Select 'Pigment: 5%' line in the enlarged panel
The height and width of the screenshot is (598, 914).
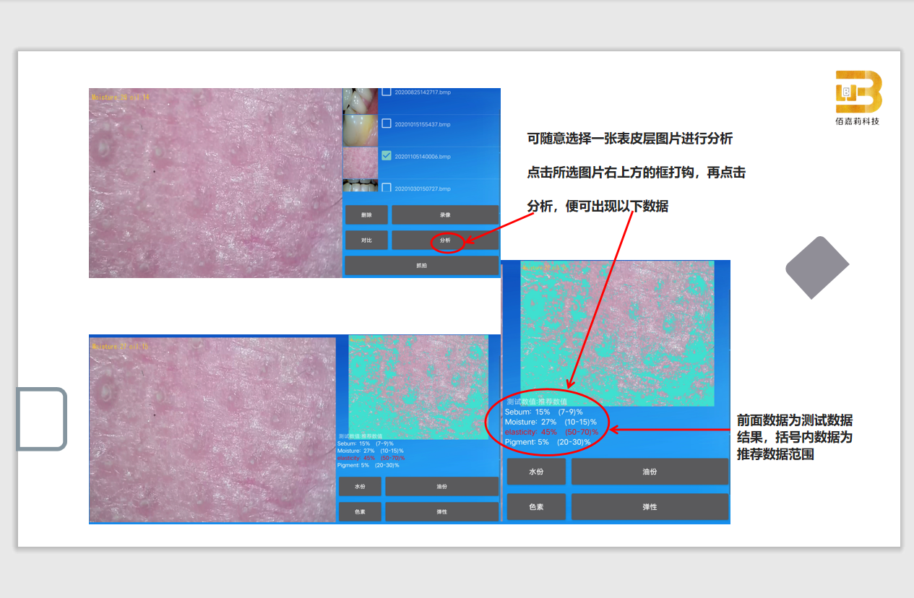tap(548, 442)
